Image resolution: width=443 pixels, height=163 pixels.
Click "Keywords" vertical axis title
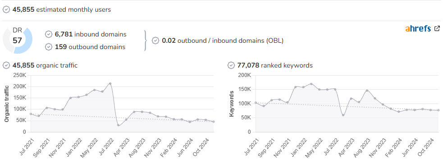tap(232, 104)
